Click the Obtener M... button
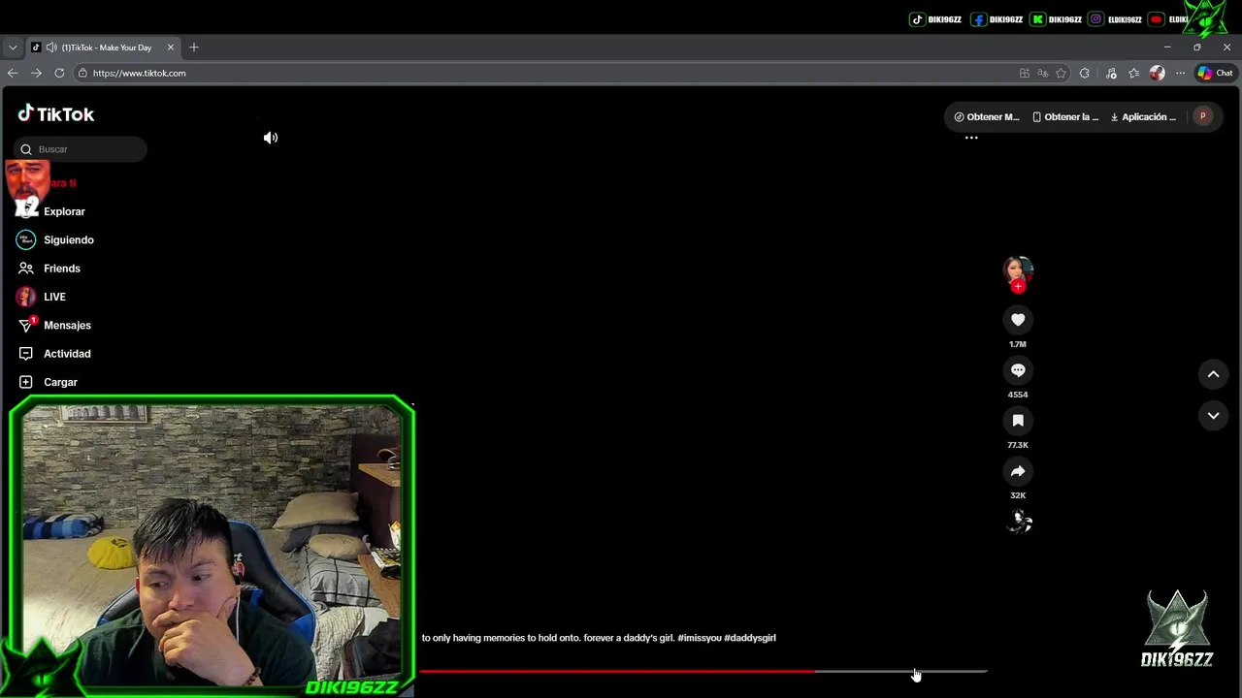Screen dimensions: 1242x698 pos(987,116)
